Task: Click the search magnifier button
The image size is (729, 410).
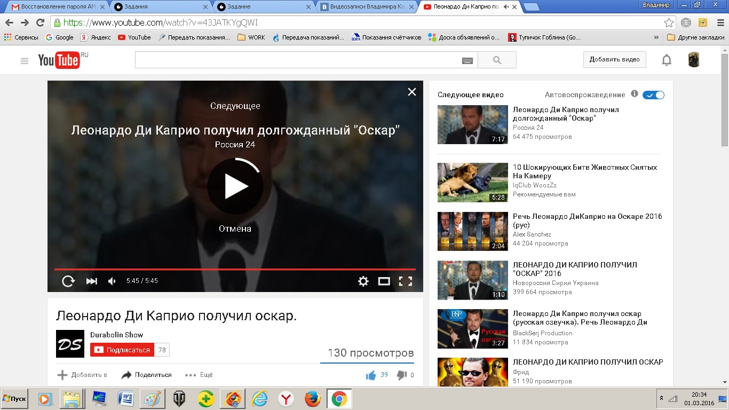Action: (x=497, y=60)
